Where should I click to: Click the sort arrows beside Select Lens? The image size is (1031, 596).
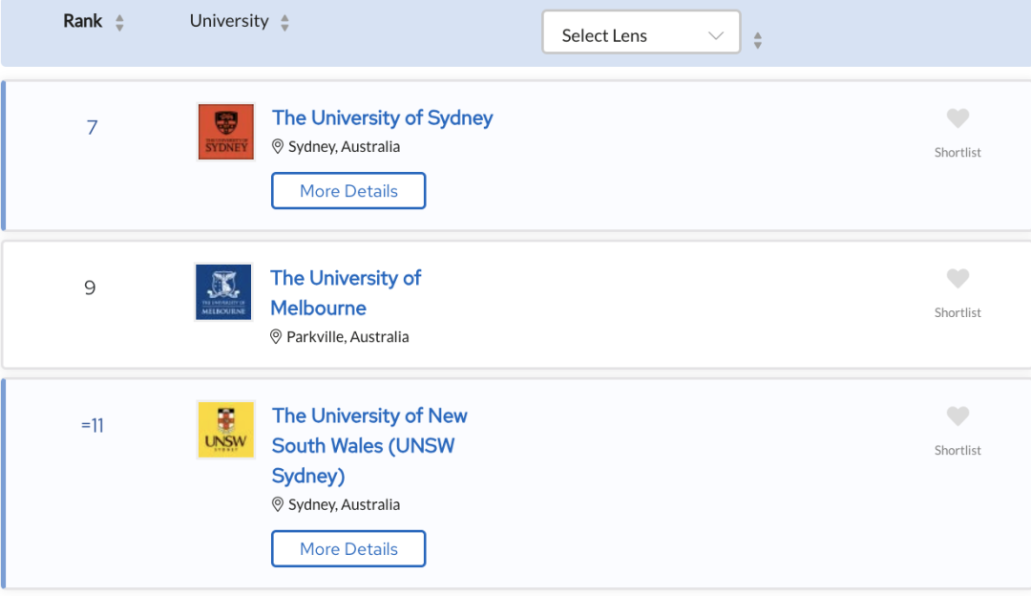pyautogui.click(x=757, y=40)
